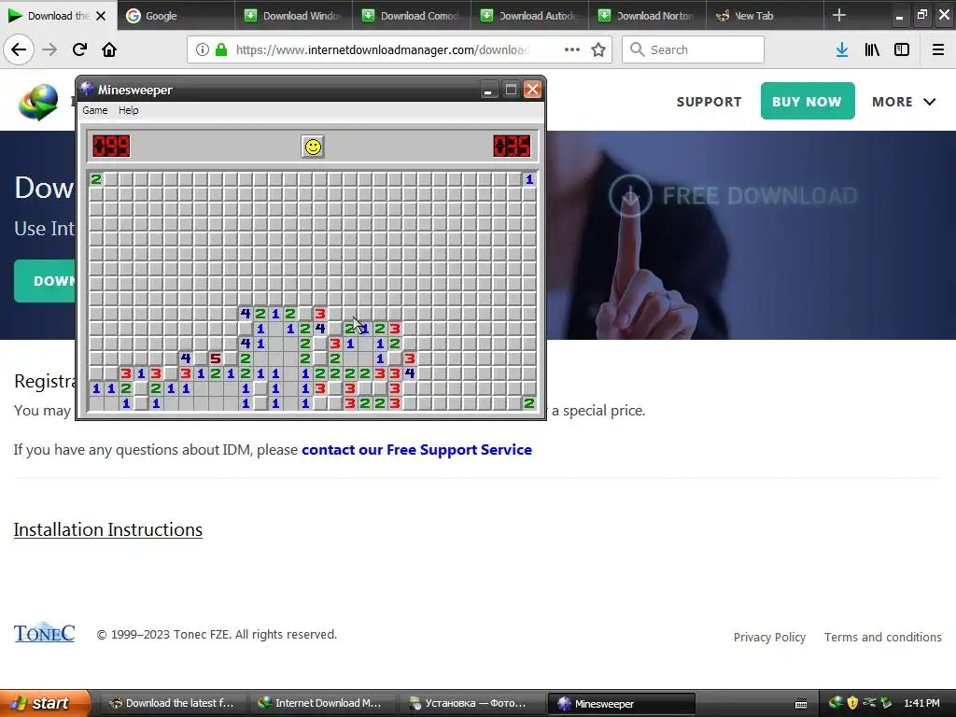Open the Game menu in Minesweeper
Image resolution: width=956 pixels, height=717 pixels.
click(95, 110)
